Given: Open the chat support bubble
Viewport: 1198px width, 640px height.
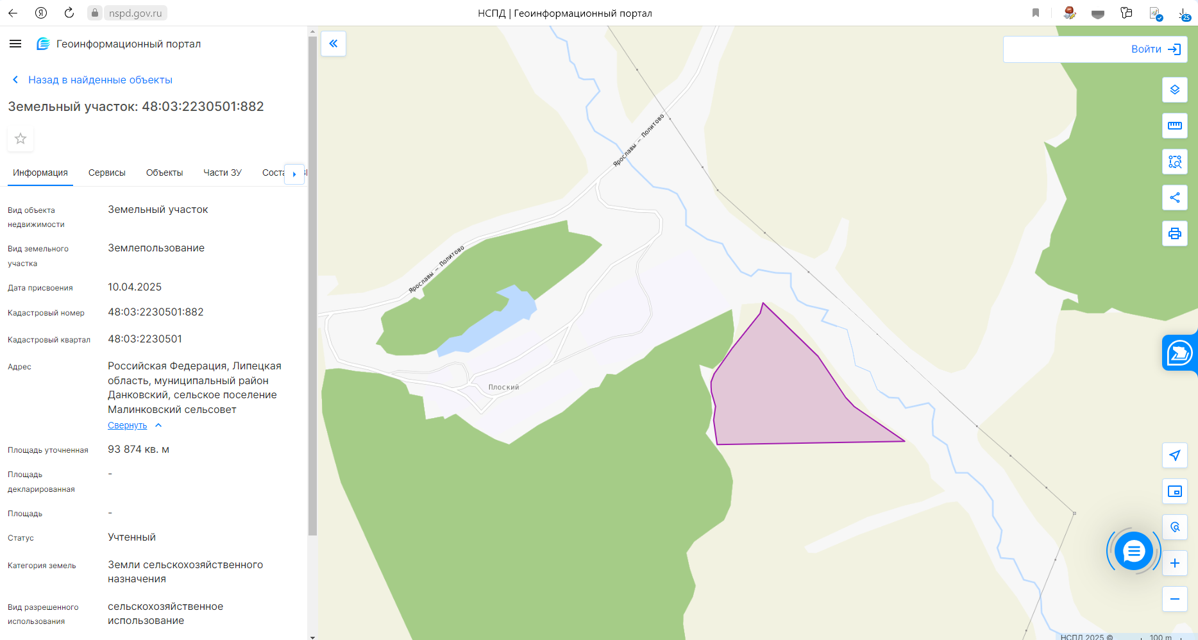Looking at the screenshot, I should point(1133,551).
